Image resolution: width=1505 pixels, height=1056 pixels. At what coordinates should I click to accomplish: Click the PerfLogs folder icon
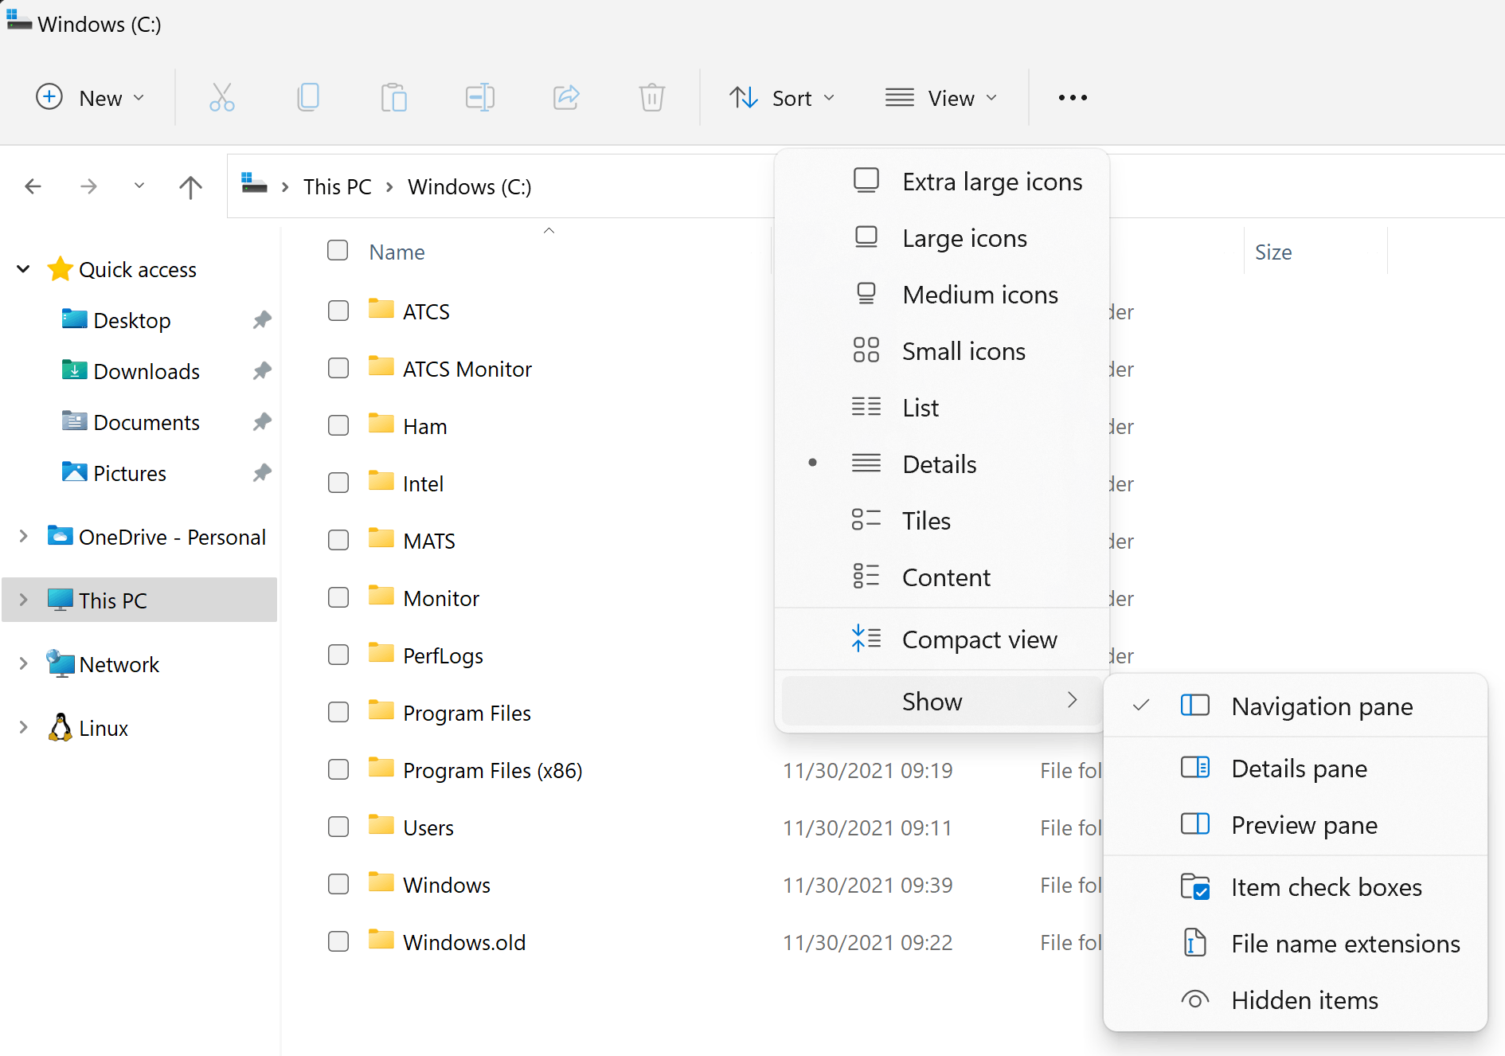[381, 653]
